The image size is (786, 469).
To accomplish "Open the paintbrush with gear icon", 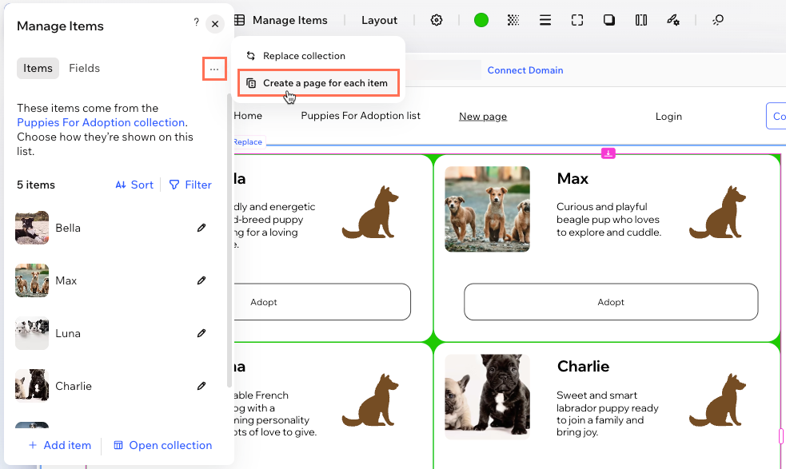I will pyautogui.click(x=673, y=20).
